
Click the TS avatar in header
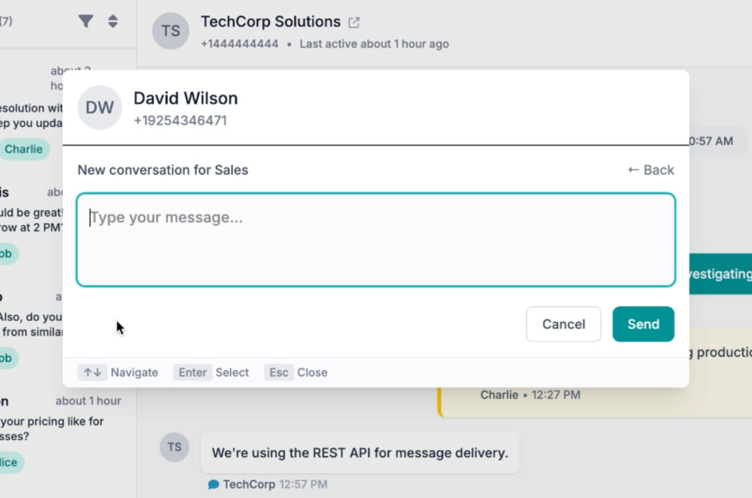[x=170, y=31]
